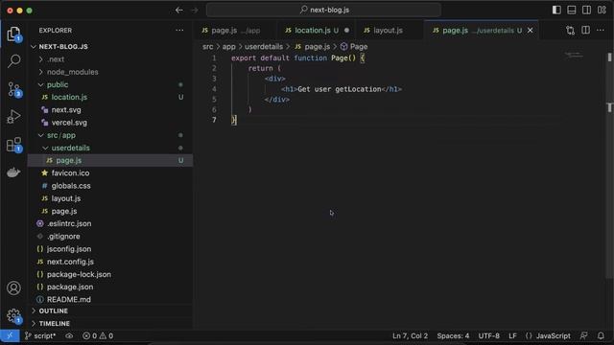This screenshot has height=345, width=614.
Task: Customize layout icon in title bar
Action: [x=602, y=10]
